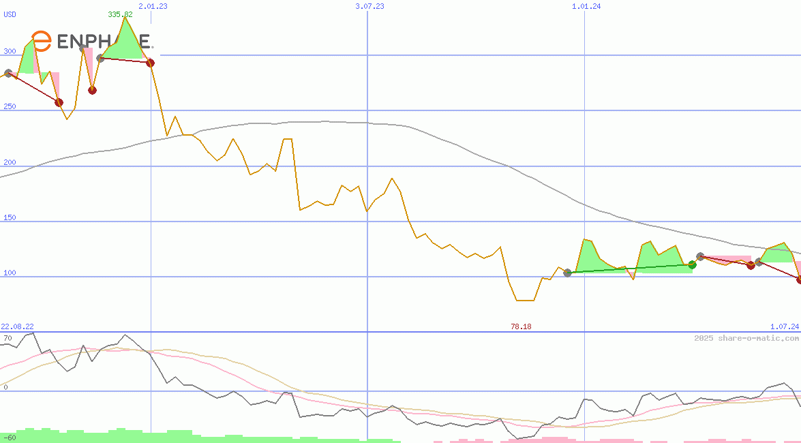Image resolution: width=801 pixels, height=443 pixels.
Task: Click the 200 price axis label
Action: coord(10,162)
